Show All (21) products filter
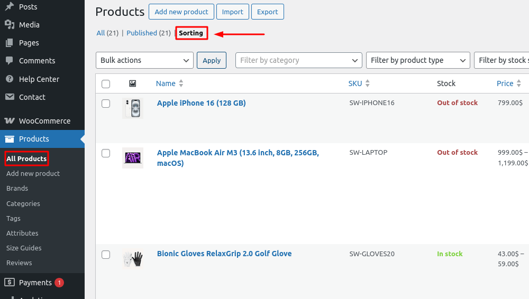This screenshot has height=299, width=529. [x=107, y=33]
